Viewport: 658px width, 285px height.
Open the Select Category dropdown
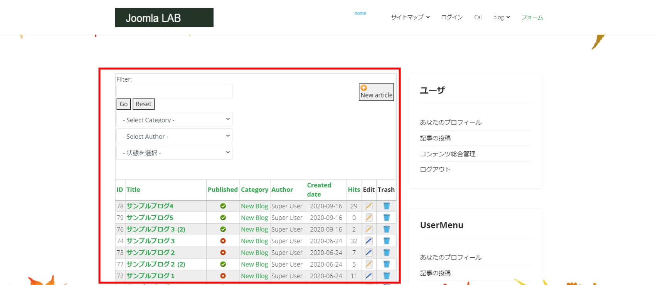point(174,119)
